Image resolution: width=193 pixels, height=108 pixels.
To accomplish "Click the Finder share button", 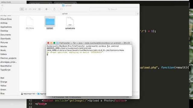I will coord(54,9).
